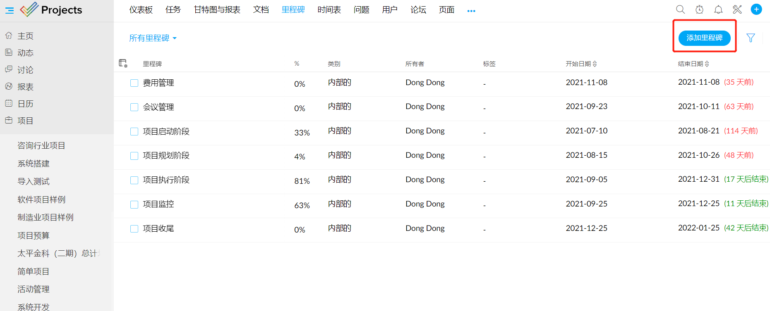
Task: Click the 添加里程碑 button
Action: [x=704, y=38]
